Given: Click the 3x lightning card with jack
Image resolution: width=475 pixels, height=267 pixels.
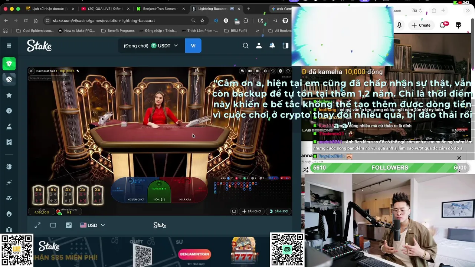Looking at the screenshot, I should 98,195.
